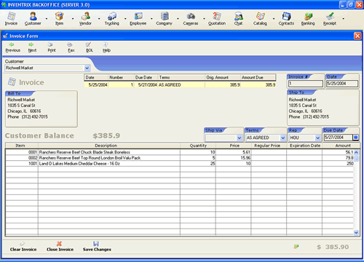Open the Customer module icon
This screenshot has width=364, height=262.
[33, 19]
